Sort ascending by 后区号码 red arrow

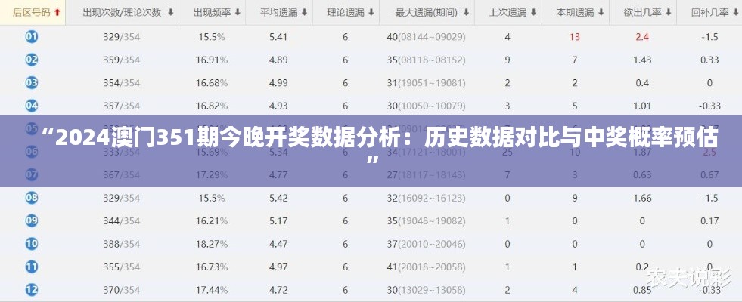click(x=57, y=12)
